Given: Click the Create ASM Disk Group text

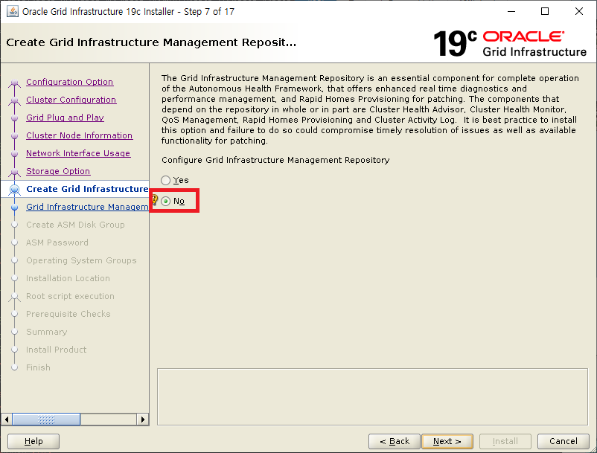Looking at the screenshot, I should coord(75,225).
